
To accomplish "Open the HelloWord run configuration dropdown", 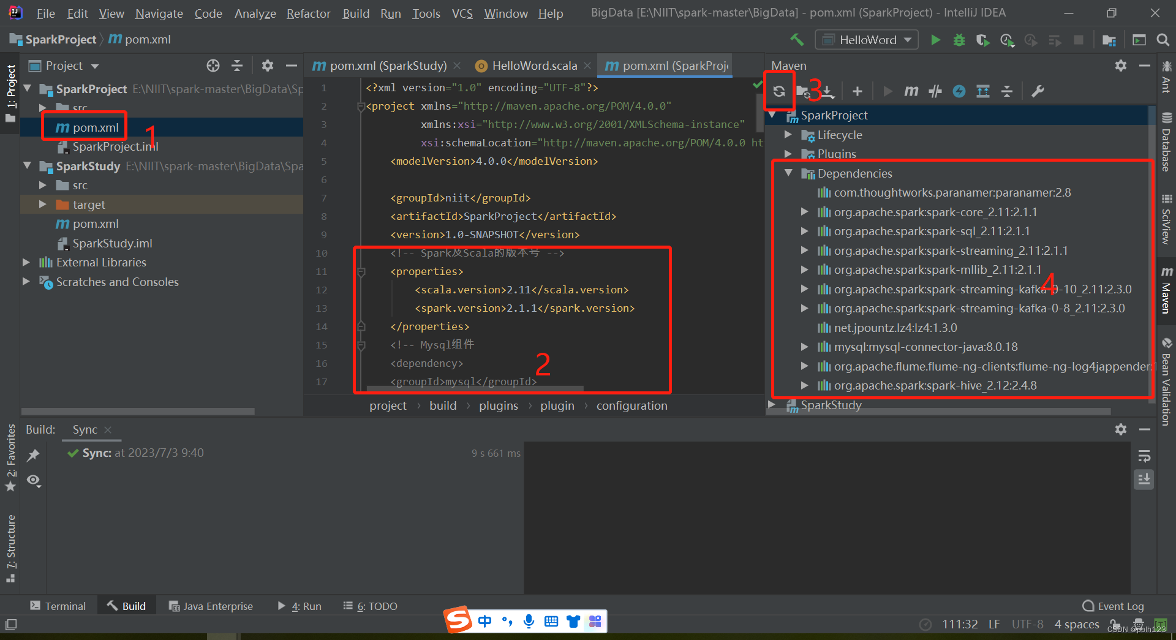I will (867, 40).
